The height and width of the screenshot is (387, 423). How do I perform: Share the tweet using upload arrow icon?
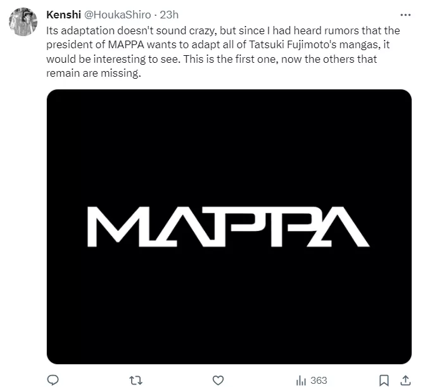[x=405, y=380]
